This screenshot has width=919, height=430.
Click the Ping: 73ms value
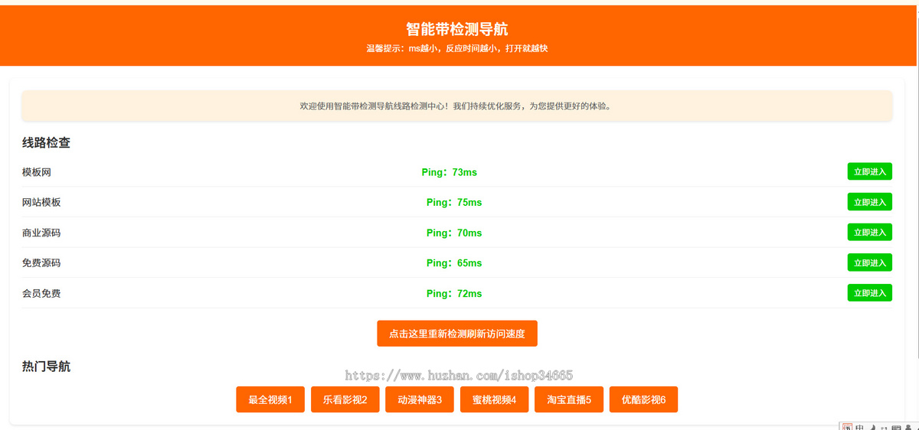pyautogui.click(x=450, y=172)
